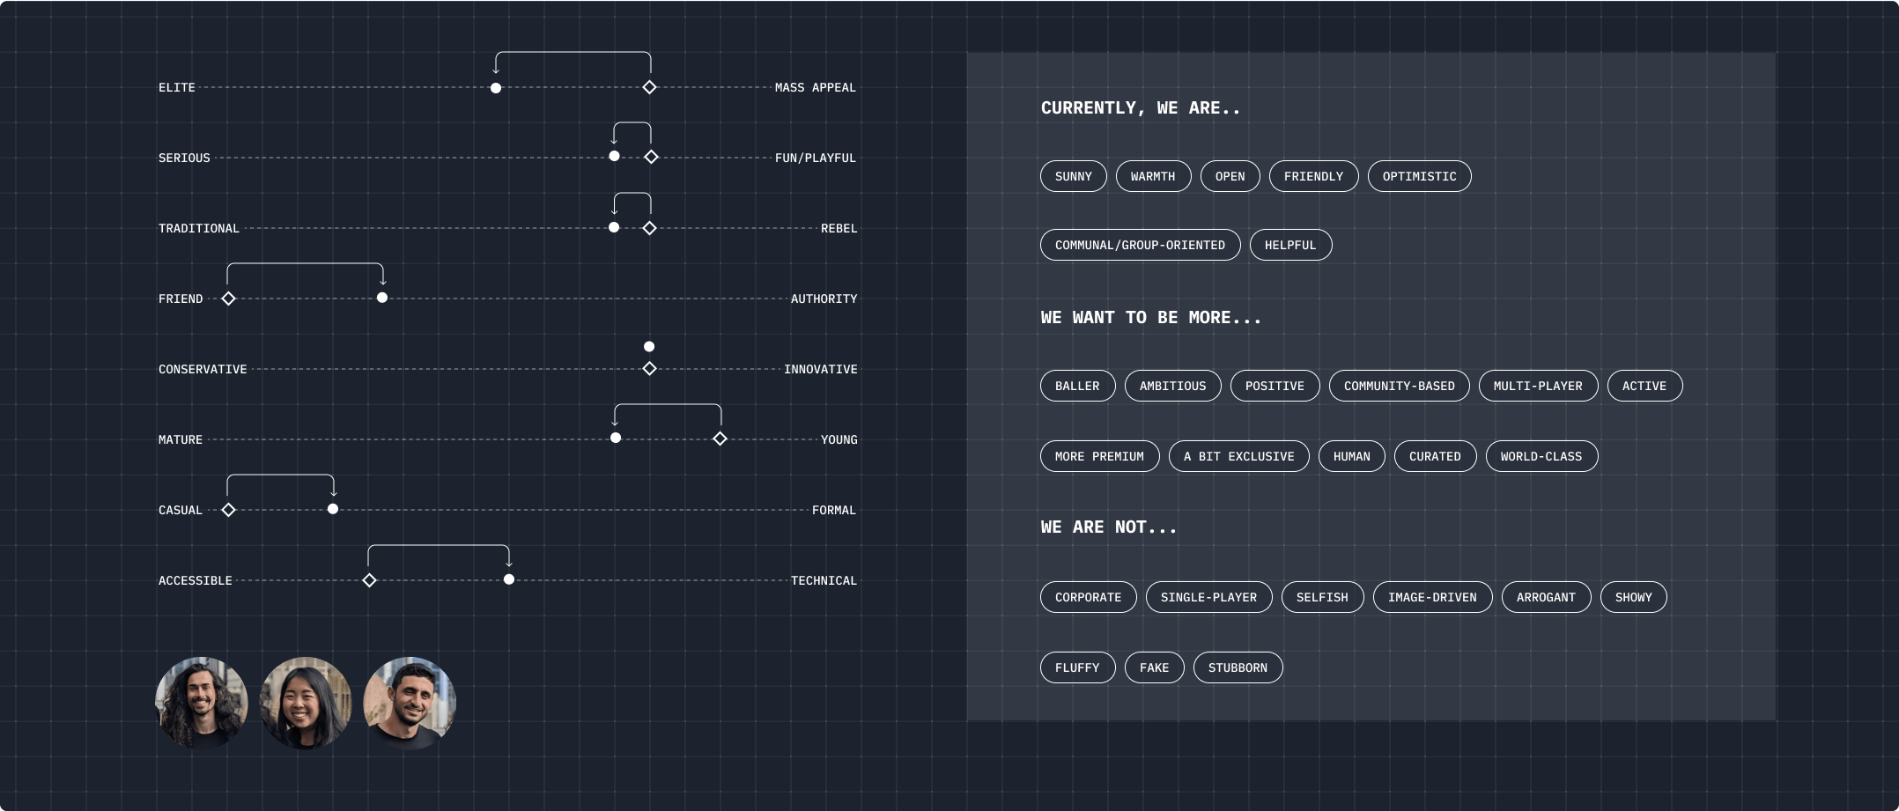Click the TRADITIONAL scale label

click(199, 228)
